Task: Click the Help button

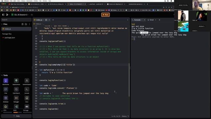Action: tap(16, 116)
